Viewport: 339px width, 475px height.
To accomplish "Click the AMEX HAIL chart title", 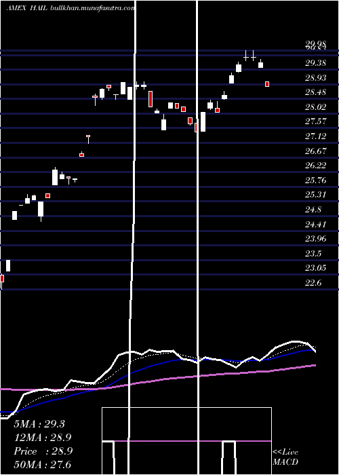I will click(x=27, y=8).
